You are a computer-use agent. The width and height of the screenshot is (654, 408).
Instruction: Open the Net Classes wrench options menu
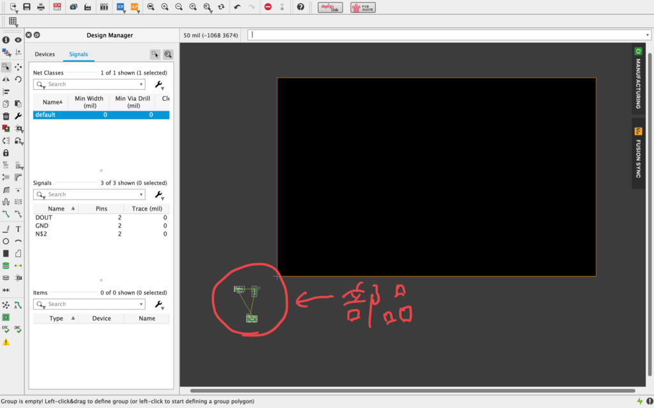click(159, 85)
